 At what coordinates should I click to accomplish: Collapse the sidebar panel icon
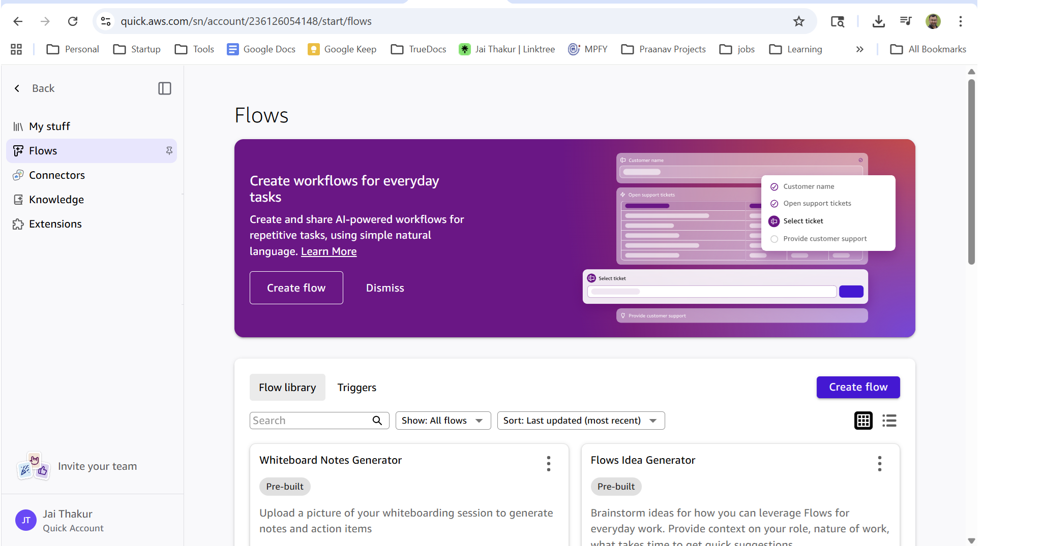click(165, 88)
